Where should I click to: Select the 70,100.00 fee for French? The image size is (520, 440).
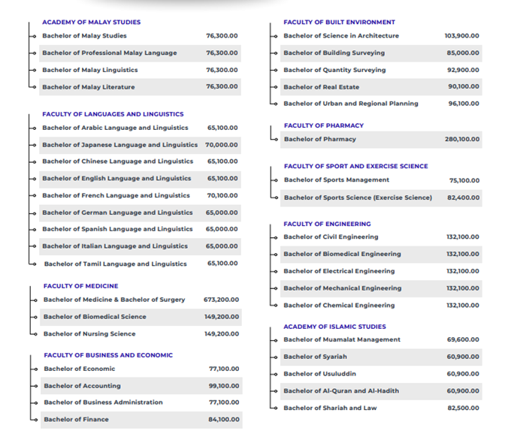222,195
